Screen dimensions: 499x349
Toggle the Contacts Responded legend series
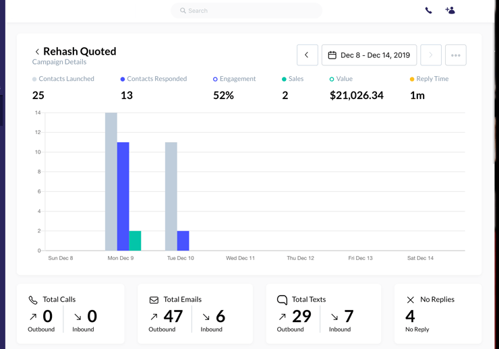(153, 79)
